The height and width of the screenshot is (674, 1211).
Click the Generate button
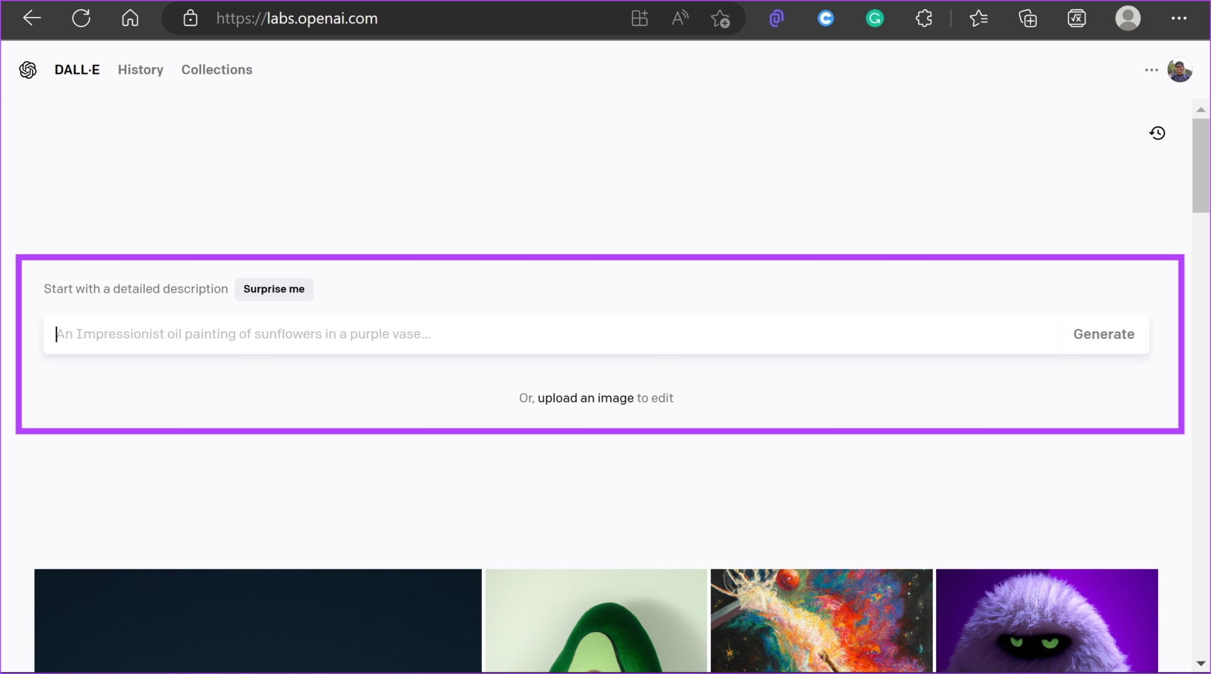(1104, 334)
